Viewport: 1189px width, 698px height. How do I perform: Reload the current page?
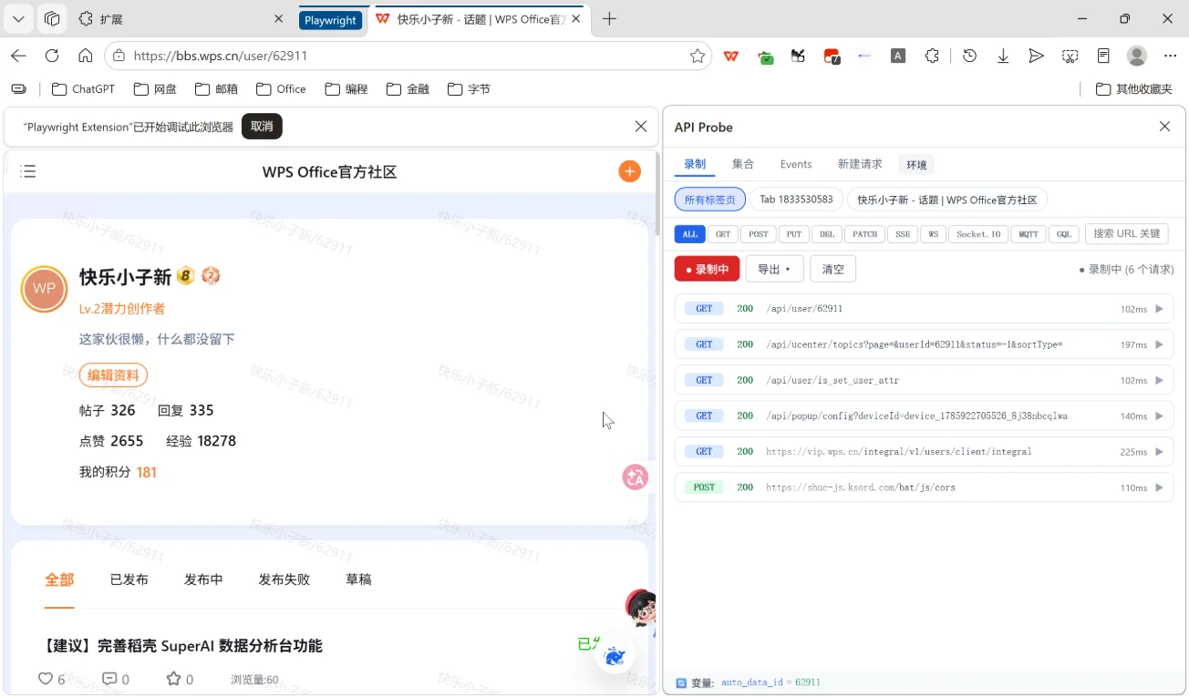coord(52,56)
